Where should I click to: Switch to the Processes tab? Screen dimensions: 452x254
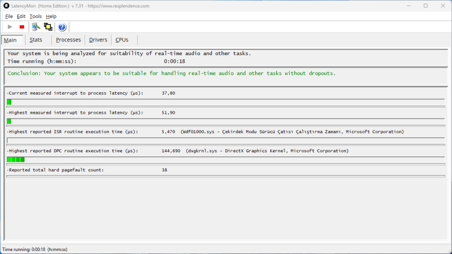(68, 40)
